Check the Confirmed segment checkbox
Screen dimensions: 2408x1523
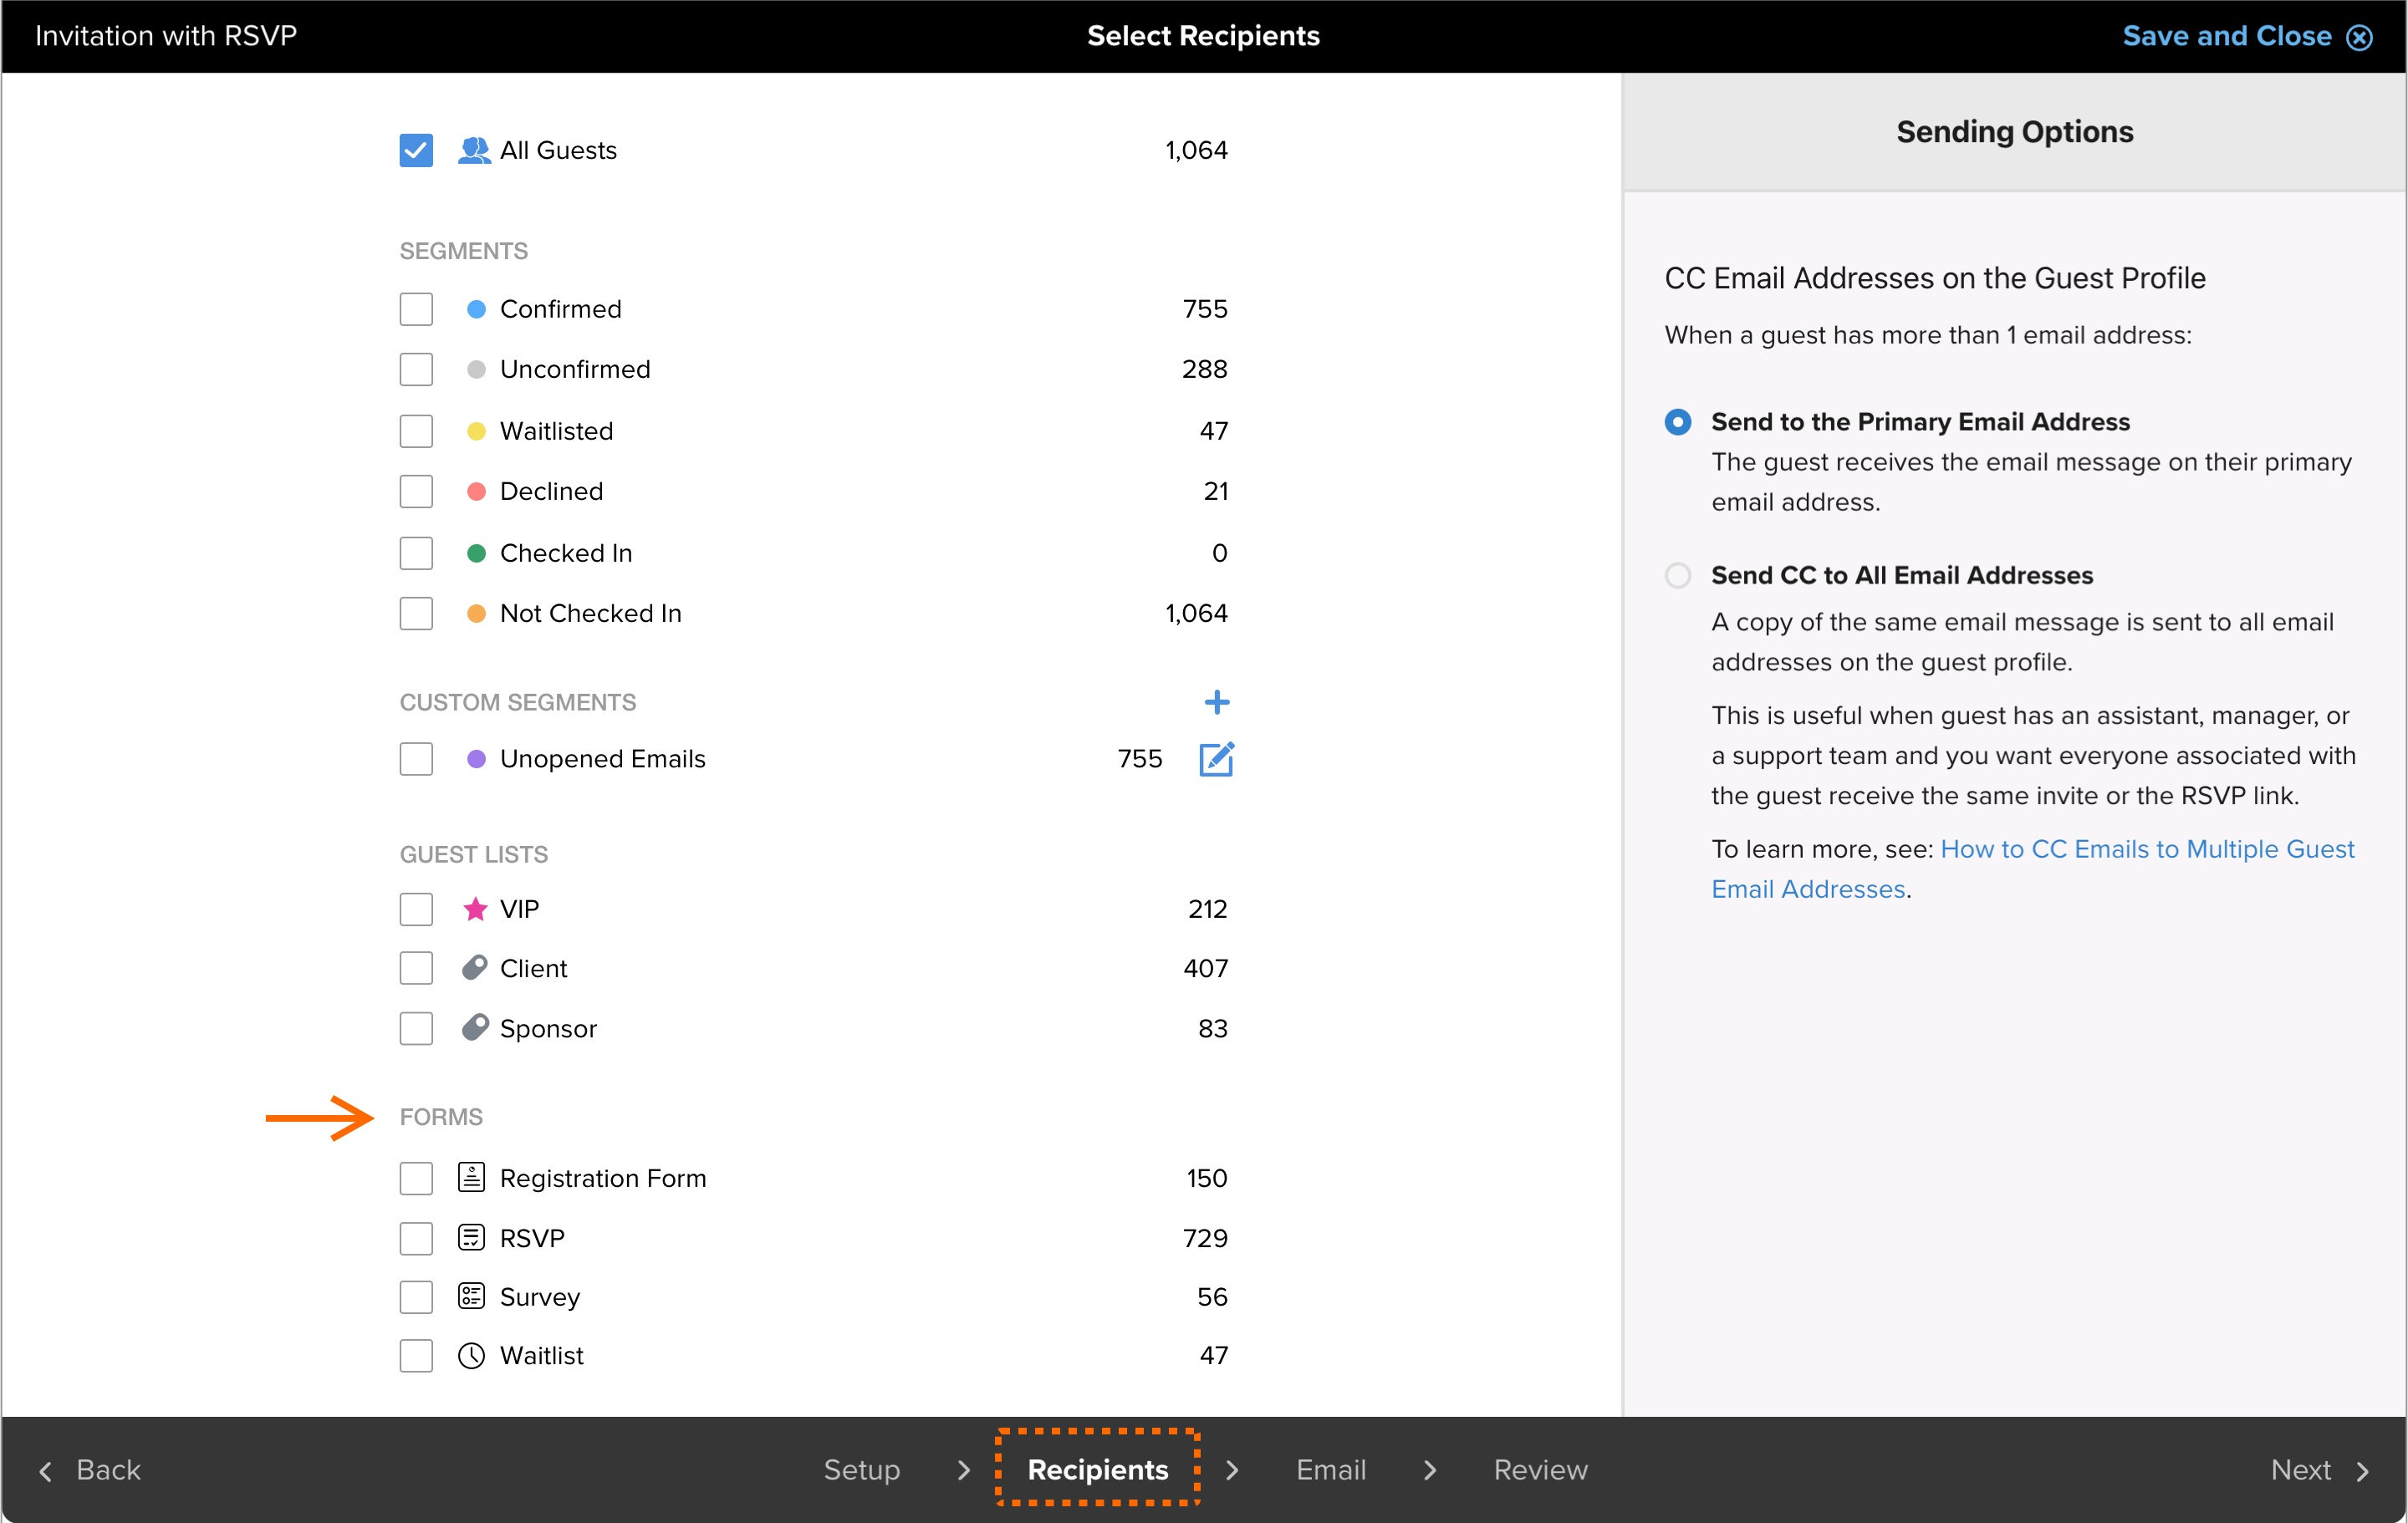coord(416,309)
